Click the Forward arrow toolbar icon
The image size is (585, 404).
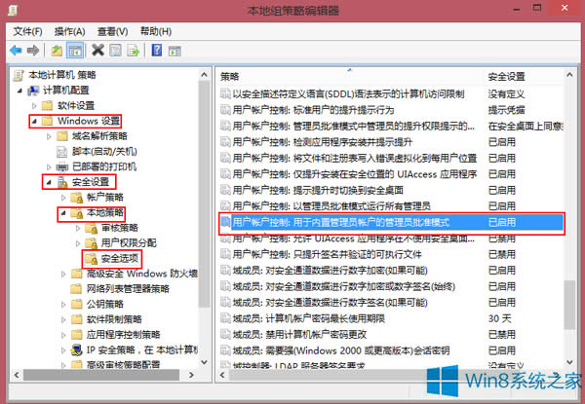point(33,51)
